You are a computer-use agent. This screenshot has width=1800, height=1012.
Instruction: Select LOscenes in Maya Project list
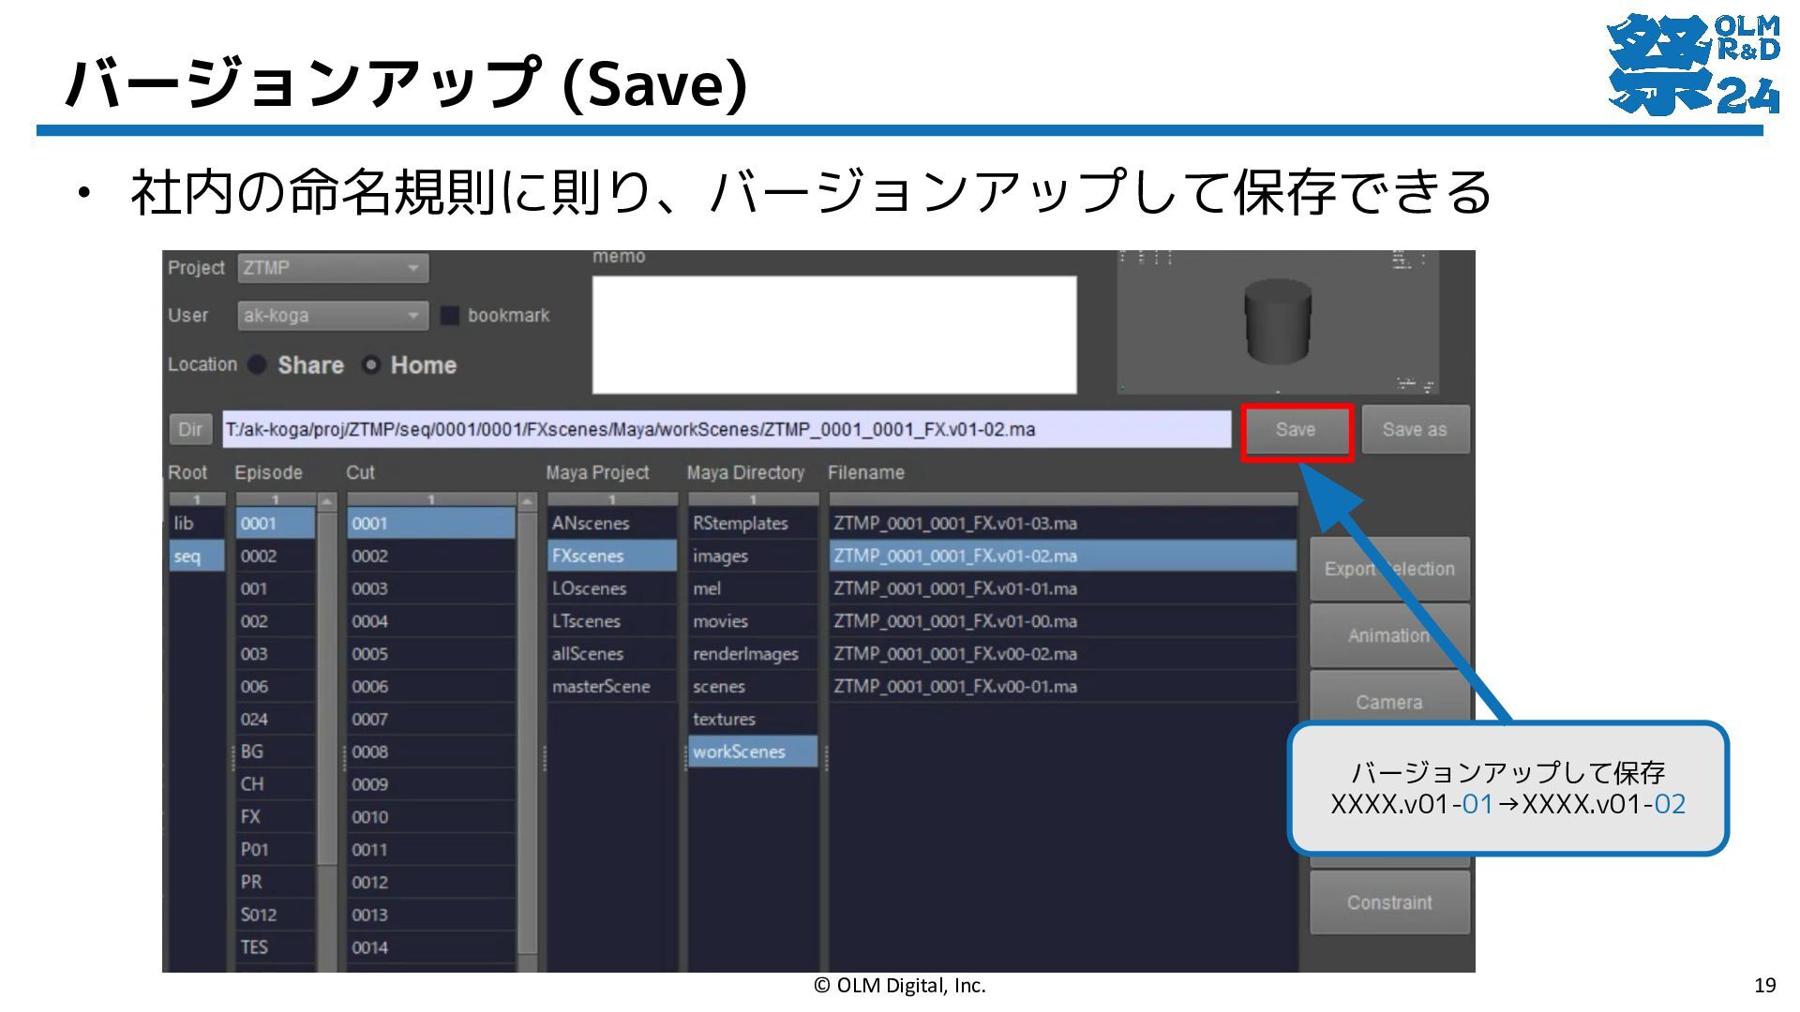611,588
